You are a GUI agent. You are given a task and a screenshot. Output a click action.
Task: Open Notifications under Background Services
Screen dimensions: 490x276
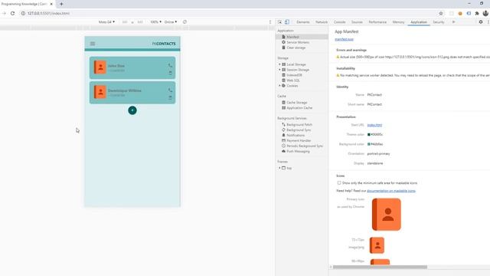click(x=296, y=135)
